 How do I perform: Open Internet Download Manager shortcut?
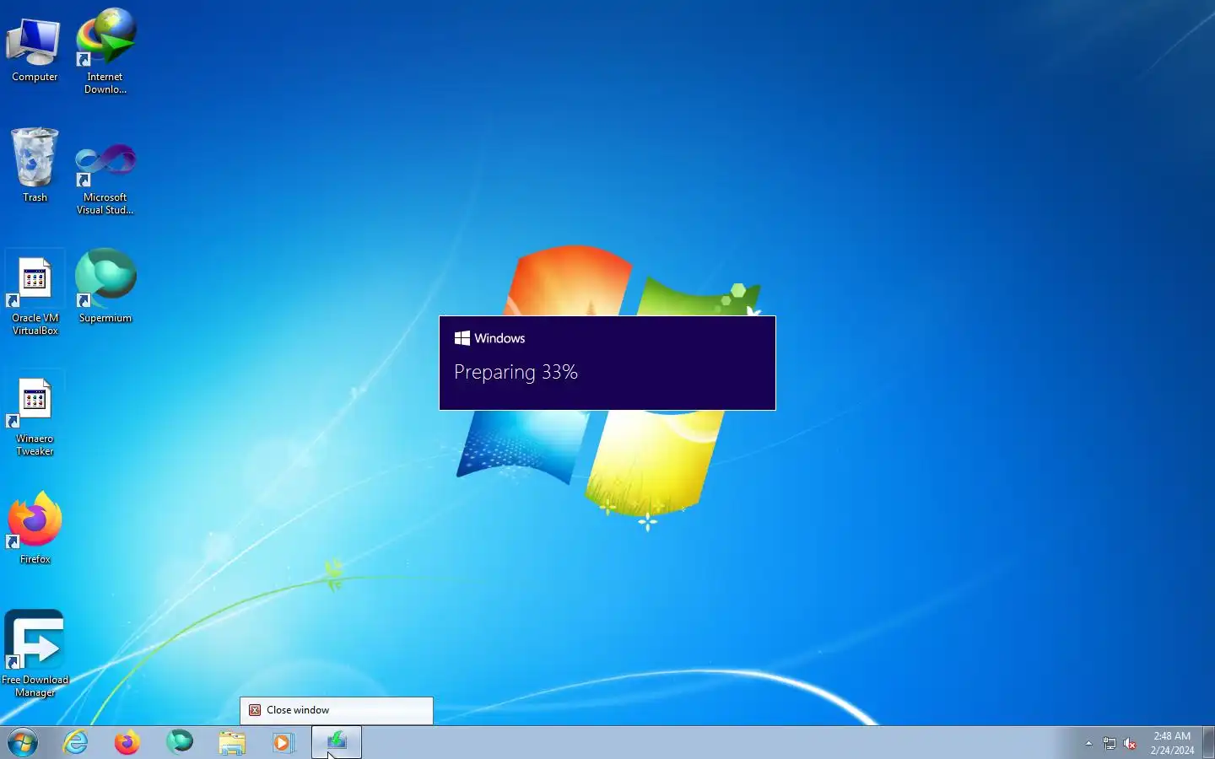[x=105, y=51]
